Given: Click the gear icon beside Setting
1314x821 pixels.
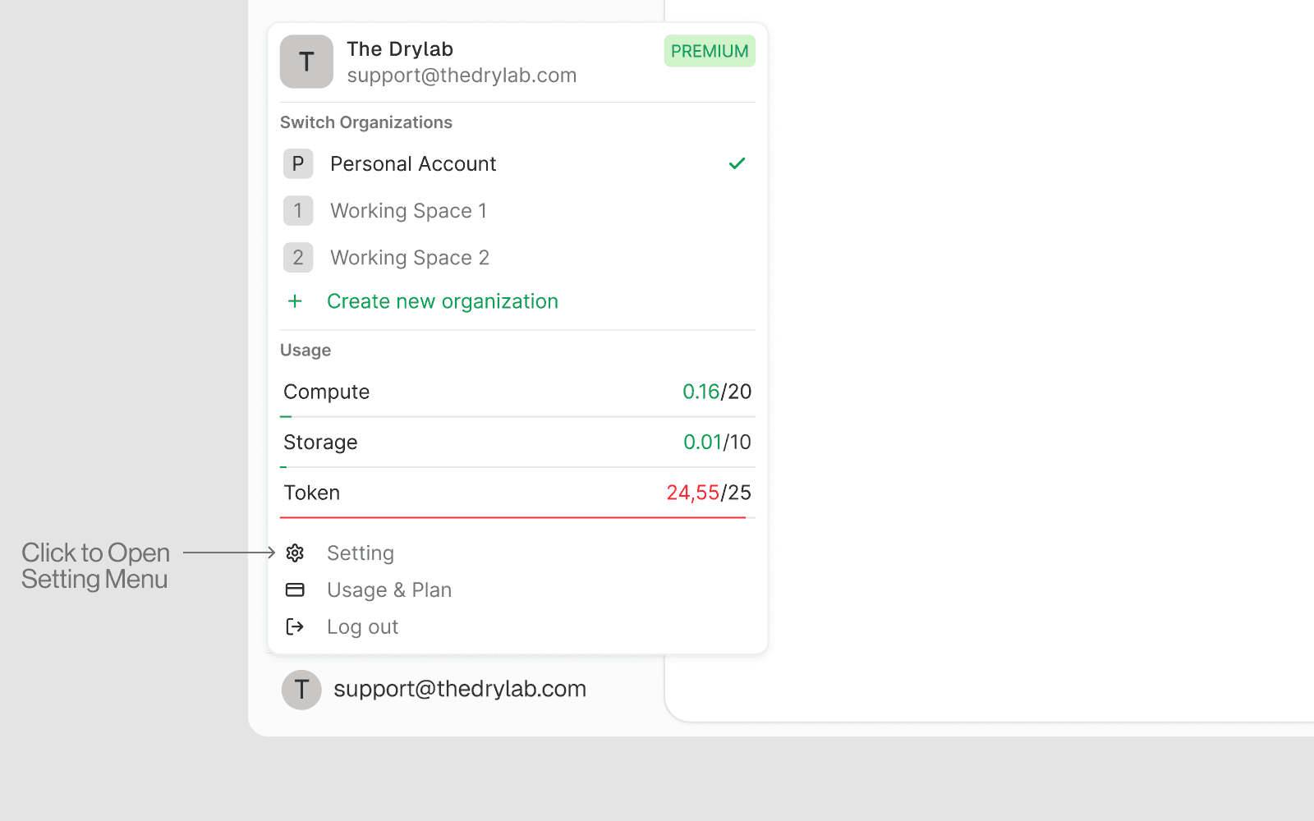Looking at the screenshot, I should [x=295, y=553].
